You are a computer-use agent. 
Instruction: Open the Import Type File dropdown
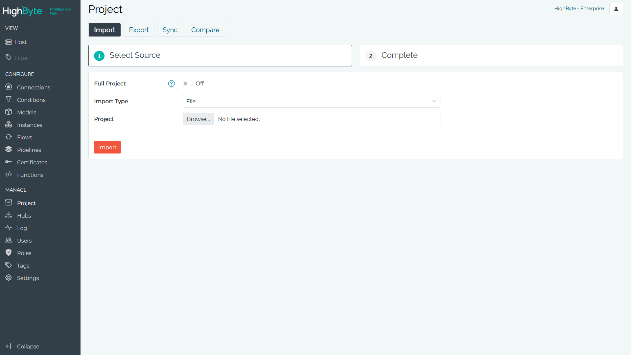pos(311,101)
